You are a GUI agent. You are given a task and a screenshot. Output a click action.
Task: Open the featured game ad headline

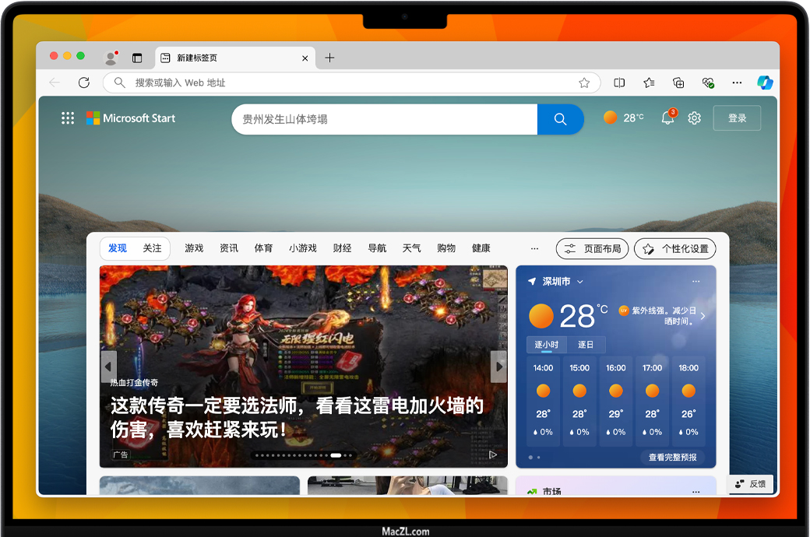(297, 417)
